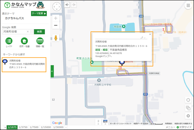The width and height of the screenshot is (194, 130).
Task: Click the 検索 search button
Action: 40,32
